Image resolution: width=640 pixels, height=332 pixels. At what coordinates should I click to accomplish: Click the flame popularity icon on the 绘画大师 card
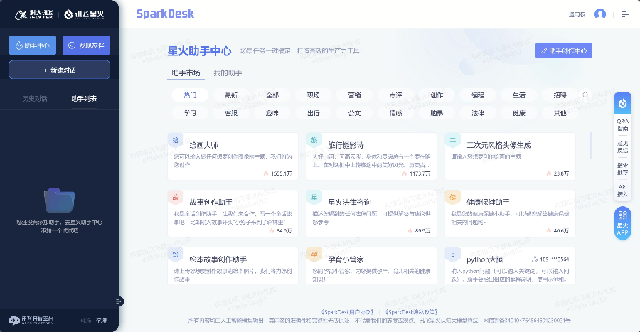[x=266, y=173]
